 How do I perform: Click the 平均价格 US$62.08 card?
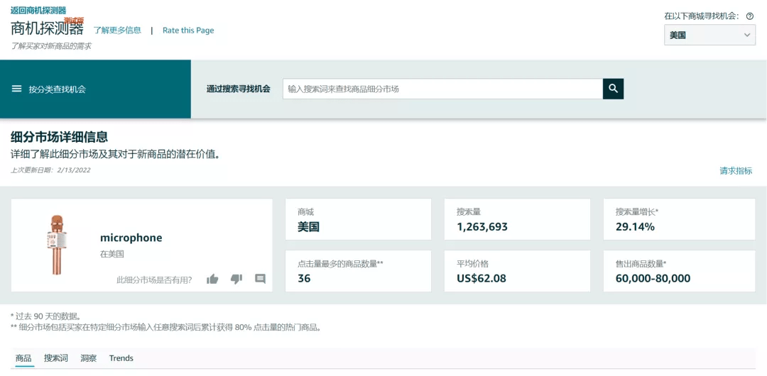tap(517, 271)
